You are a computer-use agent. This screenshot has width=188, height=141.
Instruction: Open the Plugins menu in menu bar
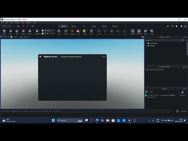click(x=17, y=23)
